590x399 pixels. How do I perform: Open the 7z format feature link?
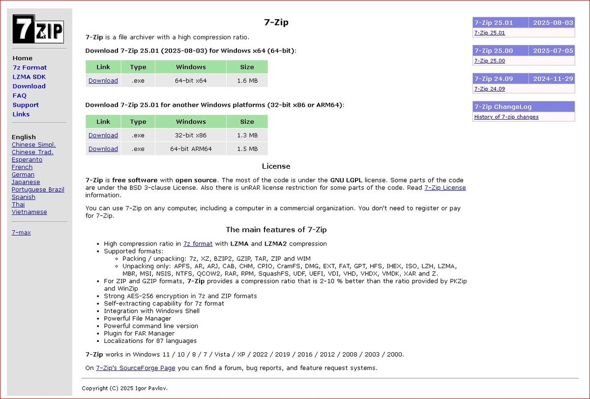pyautogui.click(x=198, y=244)
